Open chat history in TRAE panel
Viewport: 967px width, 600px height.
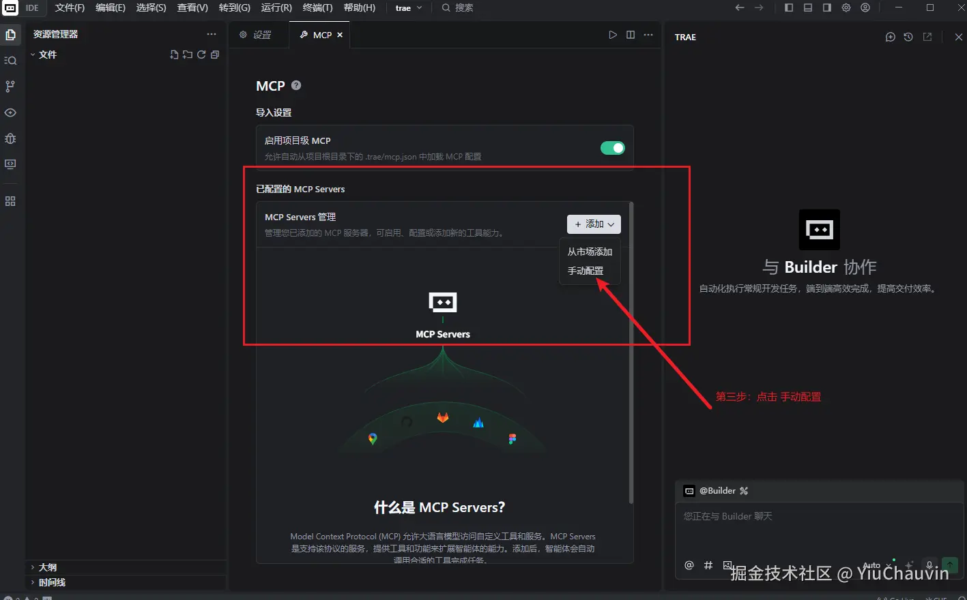coord(908,37)
